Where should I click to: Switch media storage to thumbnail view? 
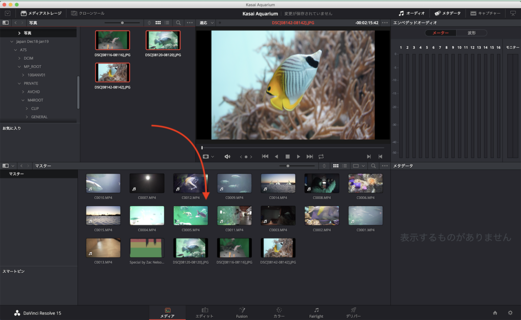coord(158,23)
